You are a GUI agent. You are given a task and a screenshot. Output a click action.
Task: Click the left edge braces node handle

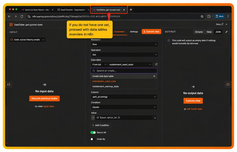tap(9, 84)
